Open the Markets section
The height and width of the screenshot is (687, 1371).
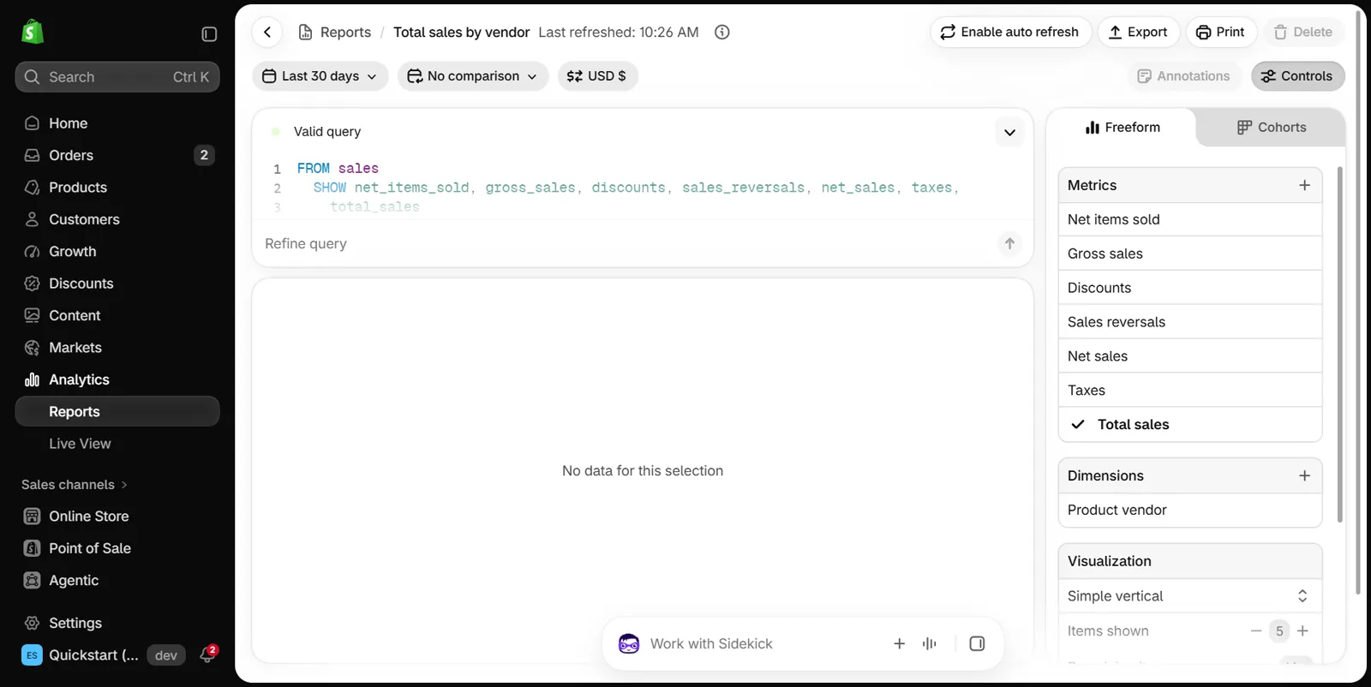click(x=117, y=348)
